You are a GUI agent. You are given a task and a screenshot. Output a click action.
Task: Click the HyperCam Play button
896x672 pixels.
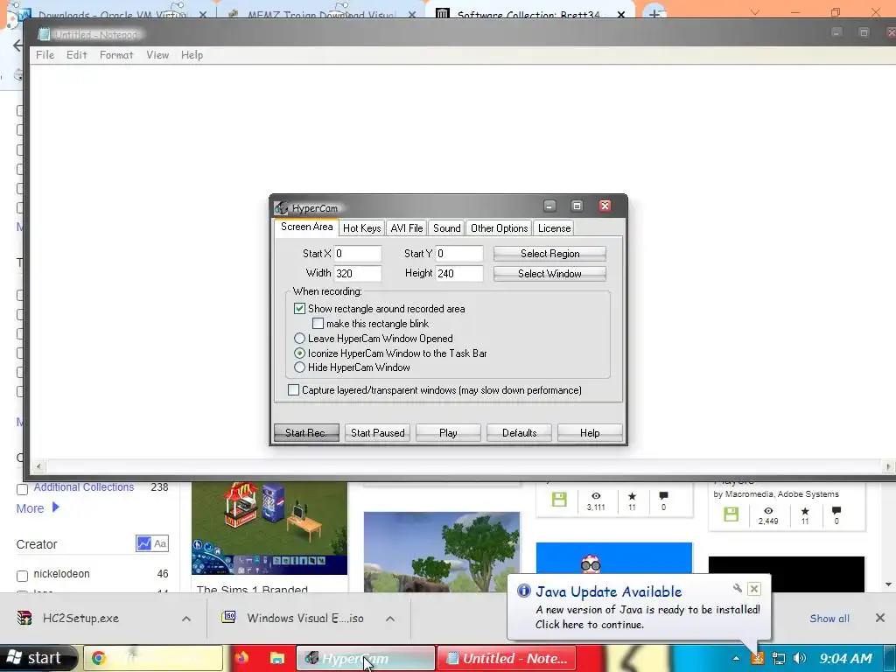pos(449,432)
